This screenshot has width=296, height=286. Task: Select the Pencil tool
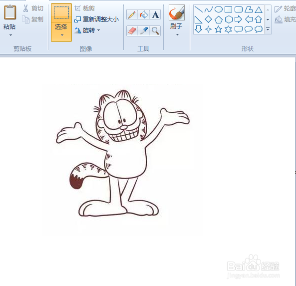[132, 15]
